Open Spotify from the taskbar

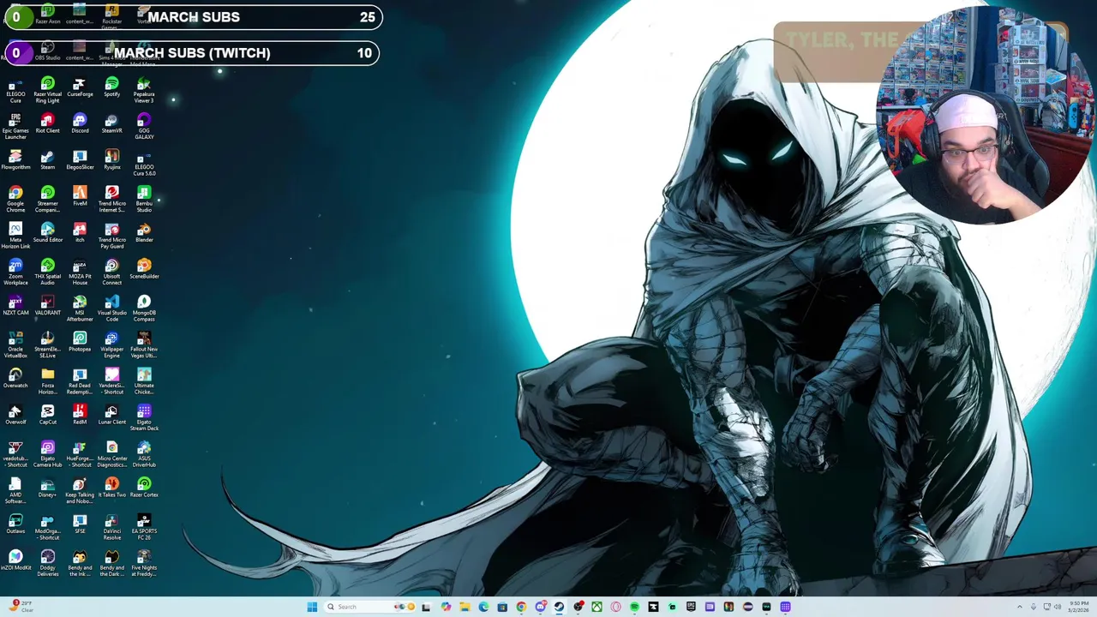pos(634,607)
